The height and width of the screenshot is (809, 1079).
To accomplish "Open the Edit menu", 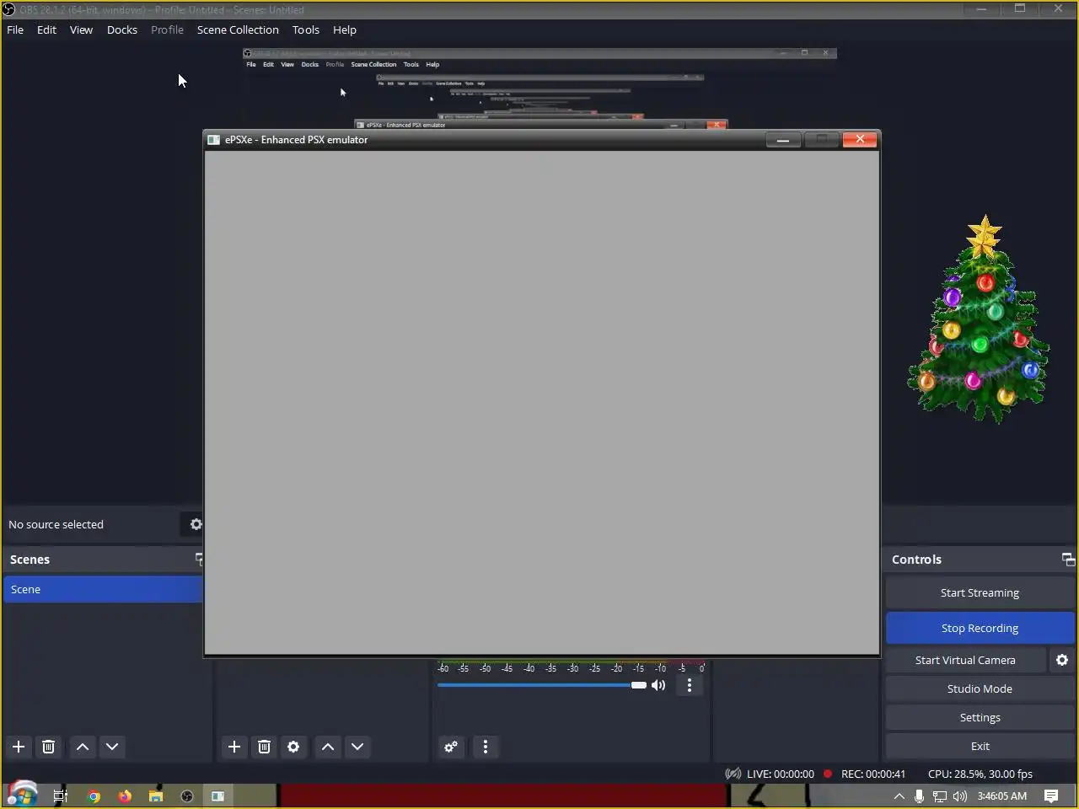I will click(x=46, y=29).
